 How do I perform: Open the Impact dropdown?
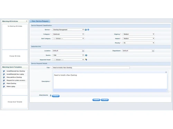[x=138, y=39]
